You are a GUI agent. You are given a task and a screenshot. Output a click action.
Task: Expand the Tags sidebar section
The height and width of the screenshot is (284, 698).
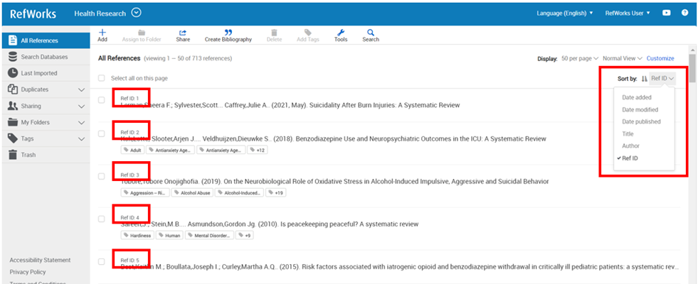(x=81, y=138)
